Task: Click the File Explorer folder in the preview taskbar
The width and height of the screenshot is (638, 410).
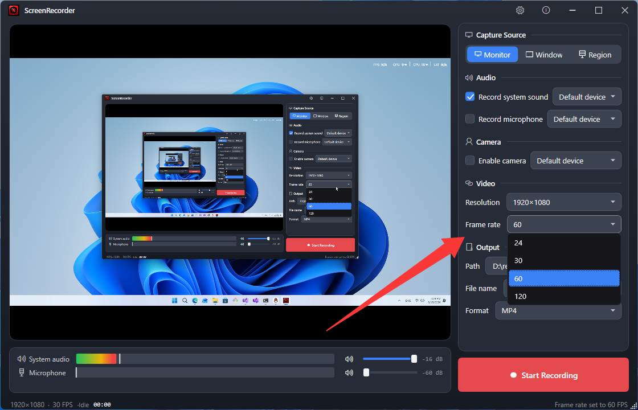Action: pyautogui.click(x=215, y=301)
